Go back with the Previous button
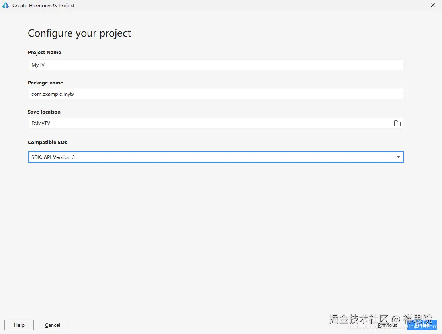Screen dimensions: 442x334 click(x=387, y=325)
